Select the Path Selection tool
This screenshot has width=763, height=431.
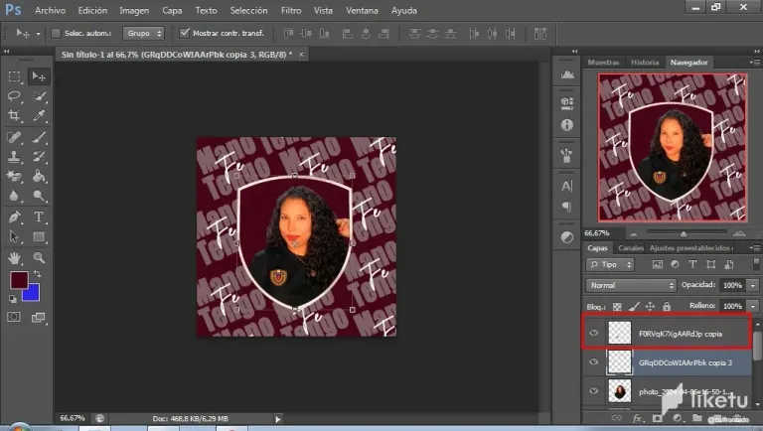14,236
